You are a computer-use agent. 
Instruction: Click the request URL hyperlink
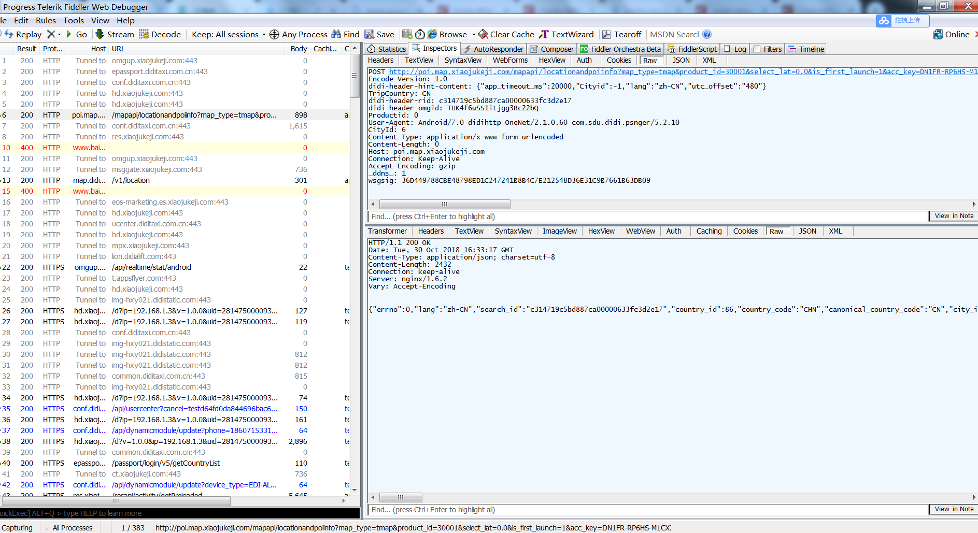683,71
